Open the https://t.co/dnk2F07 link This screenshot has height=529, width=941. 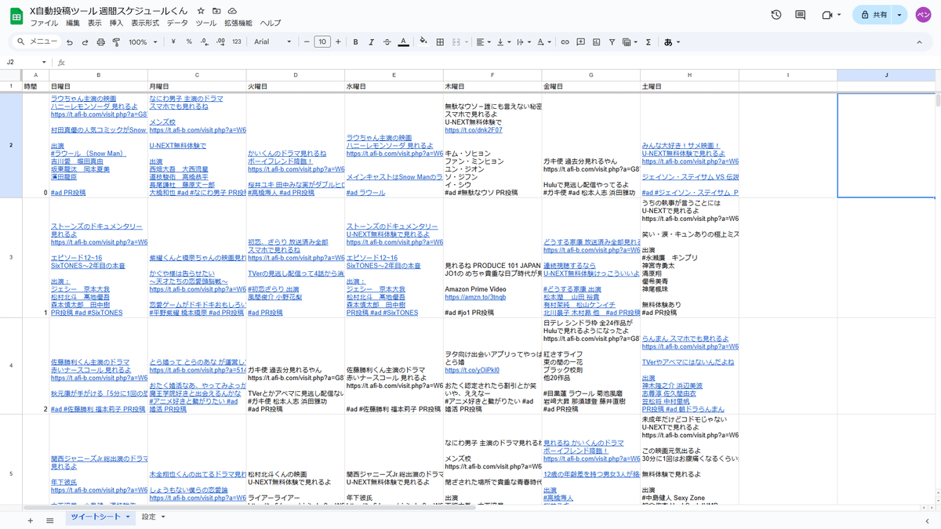click(x=474, y=130)
